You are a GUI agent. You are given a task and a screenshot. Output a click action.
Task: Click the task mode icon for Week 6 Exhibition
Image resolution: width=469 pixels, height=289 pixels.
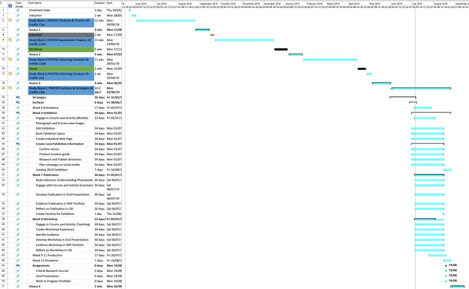tap(18, 113)
